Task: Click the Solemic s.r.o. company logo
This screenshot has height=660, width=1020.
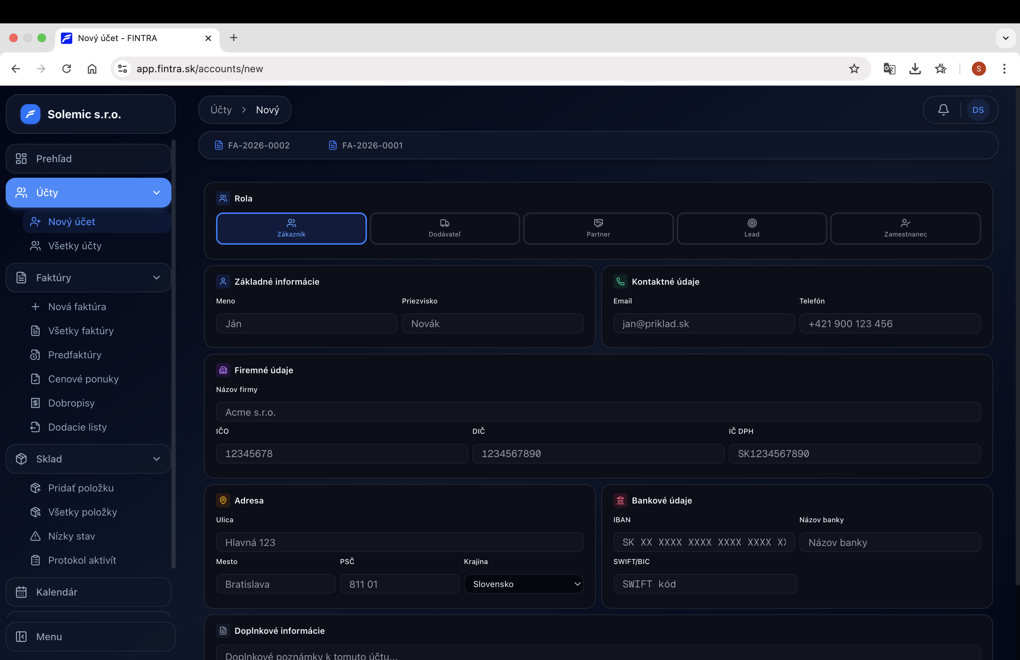Action: point(30,114)
